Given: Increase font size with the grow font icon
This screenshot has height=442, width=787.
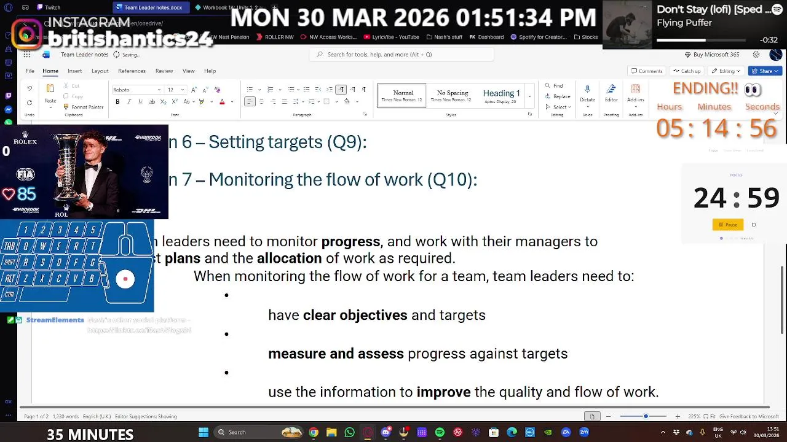Looking at the screenshot, I should [194, 90].
